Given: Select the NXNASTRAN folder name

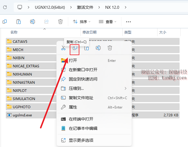Looking at the screenshot, I should pos(24,83).
